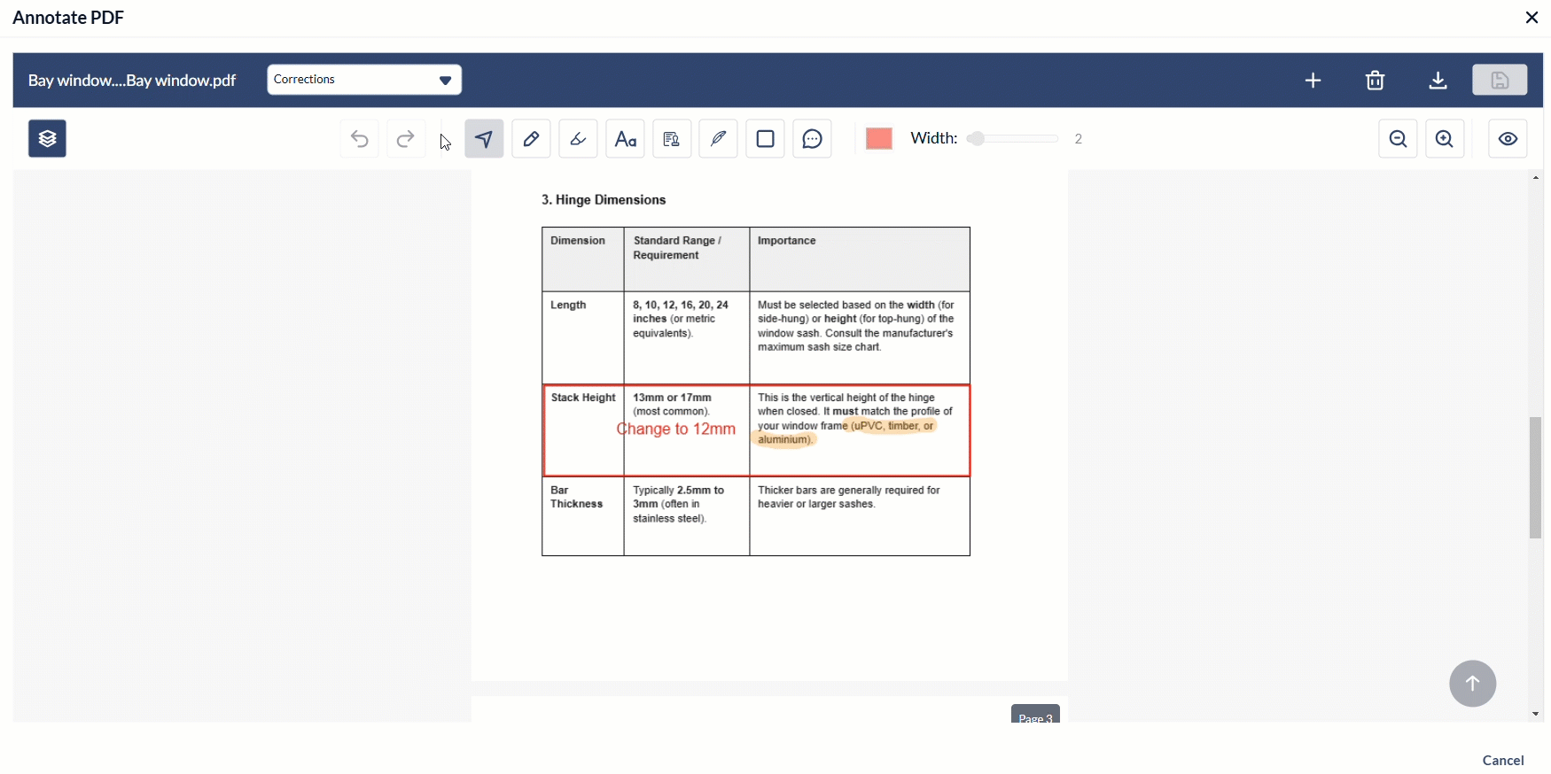Click the highlighted '(uPVC, timber, or' text

point(892,426)
